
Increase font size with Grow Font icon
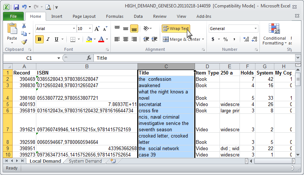97,29
